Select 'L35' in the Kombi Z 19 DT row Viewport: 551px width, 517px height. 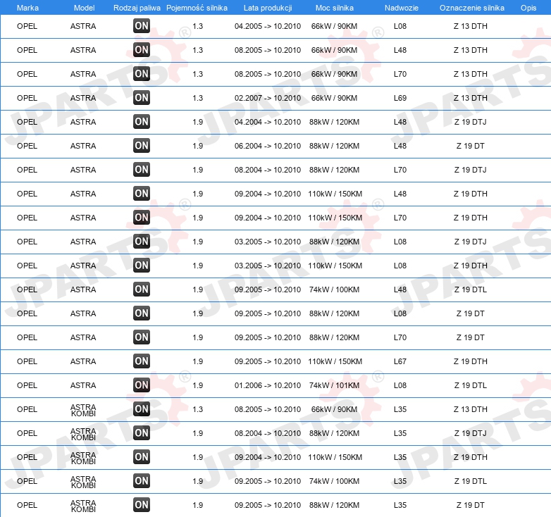[400, 505]
